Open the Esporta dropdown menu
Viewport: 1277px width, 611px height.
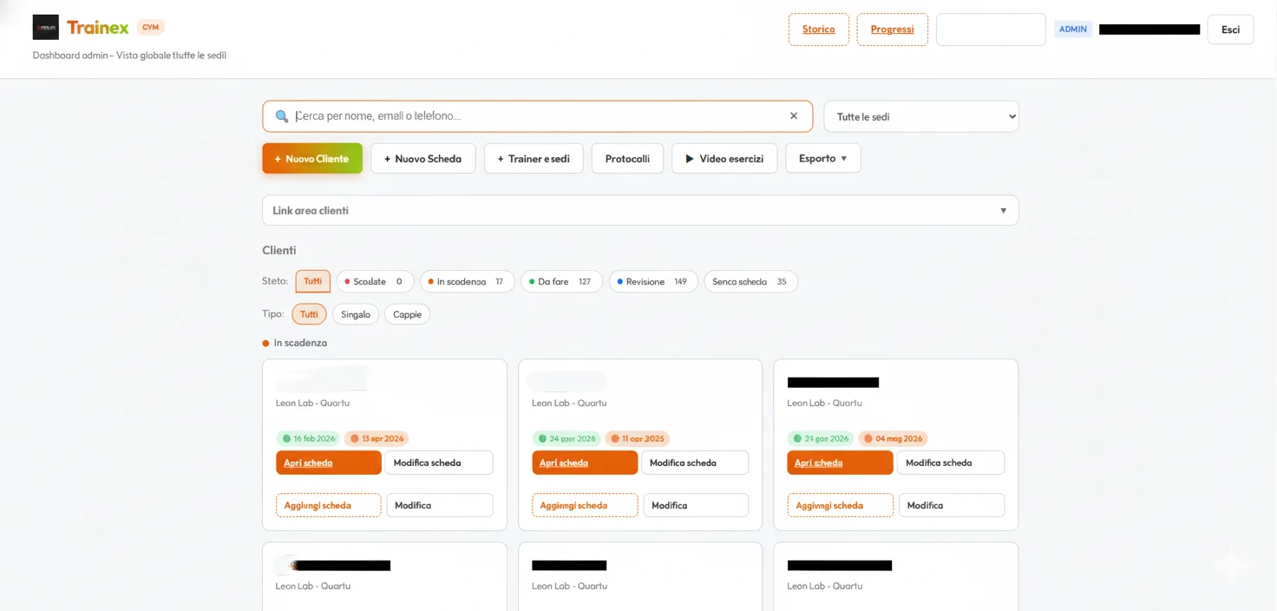pos(822,158)
